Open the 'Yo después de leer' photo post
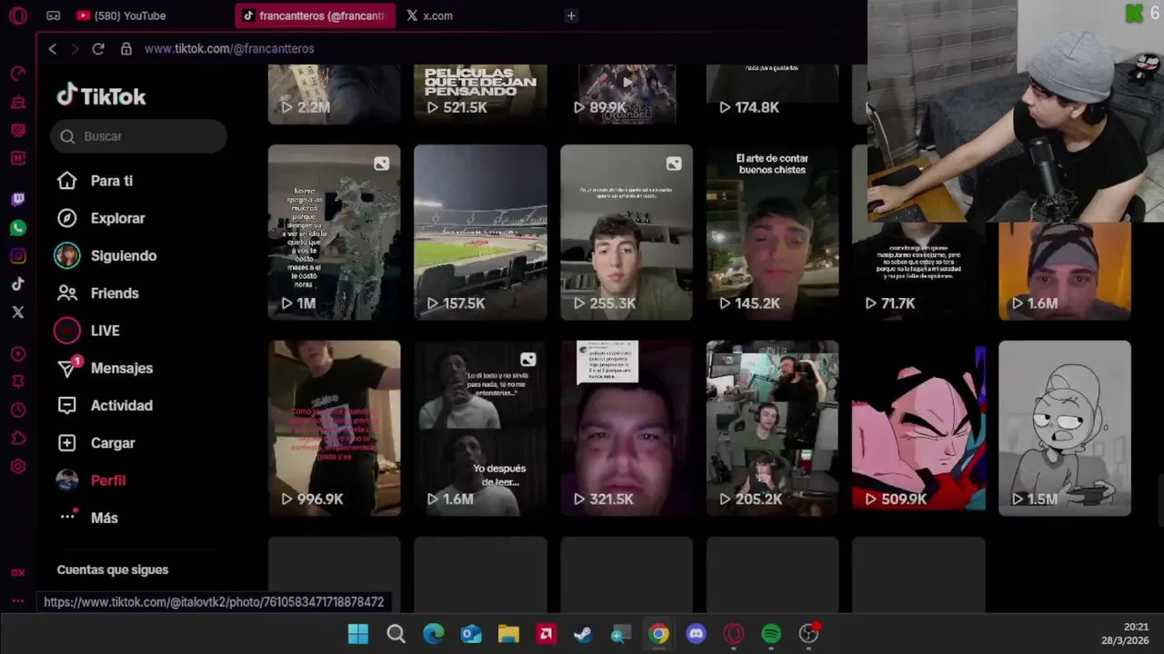Screen dimensions: 1164x654 [480, 428]
